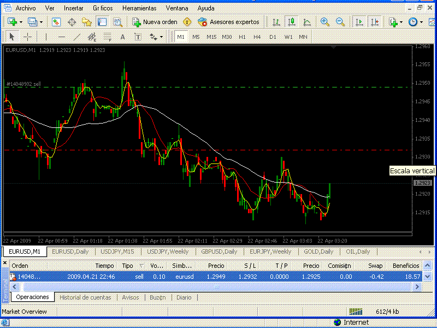Open the new chart dropdown arrow
This screenshot has height=328, width=437.
click(21, 22)
